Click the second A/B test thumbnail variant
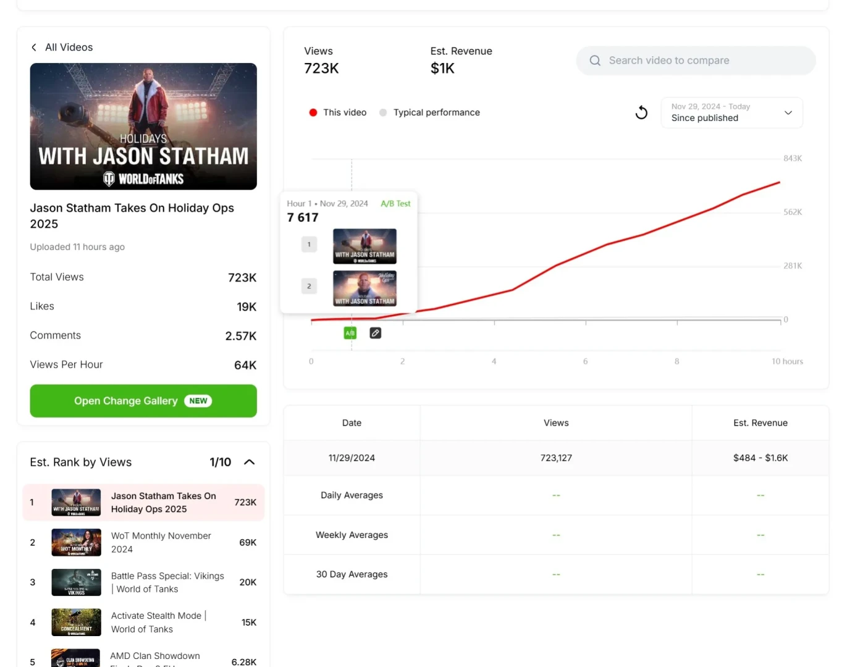 (x=365, y=288)
